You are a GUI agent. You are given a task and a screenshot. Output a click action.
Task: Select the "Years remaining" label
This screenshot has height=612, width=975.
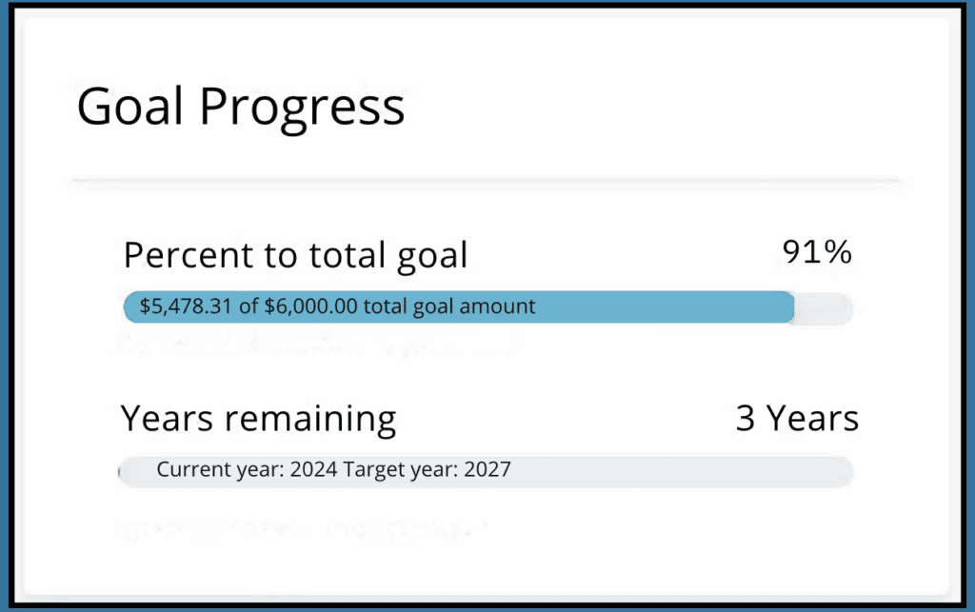(258, 418)
